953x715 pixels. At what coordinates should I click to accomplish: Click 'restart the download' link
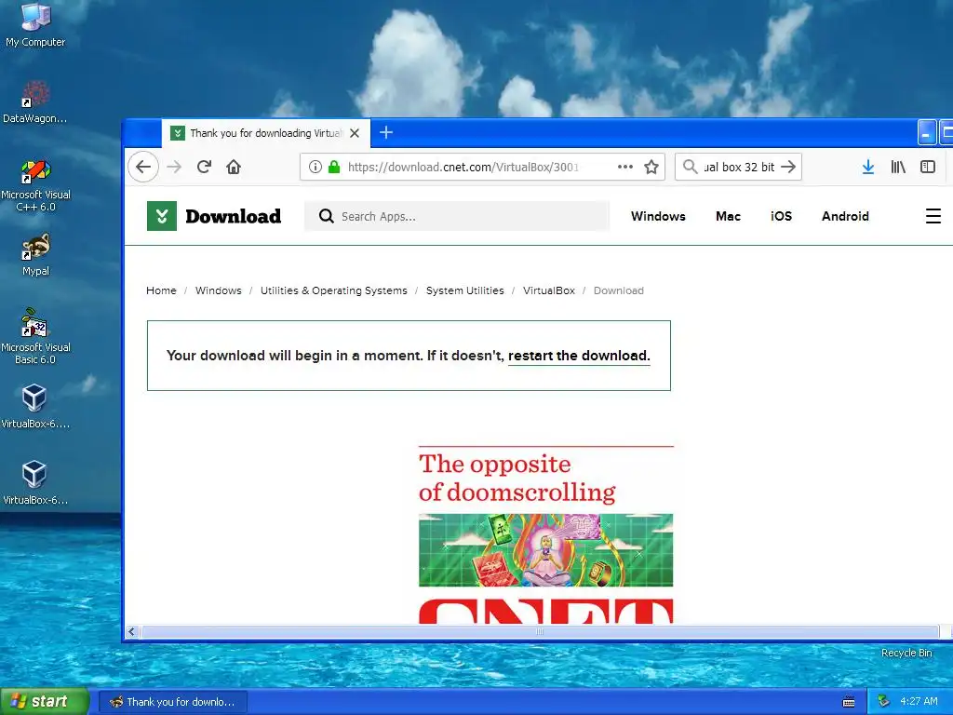pyautogui.click(x=579, y=356)
